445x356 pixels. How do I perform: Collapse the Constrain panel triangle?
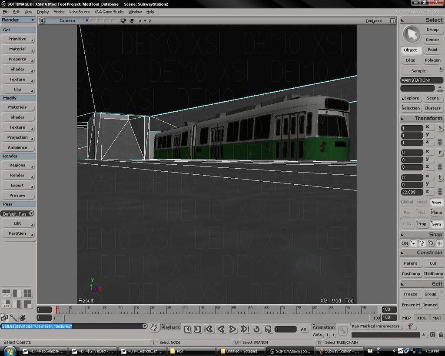402,253
